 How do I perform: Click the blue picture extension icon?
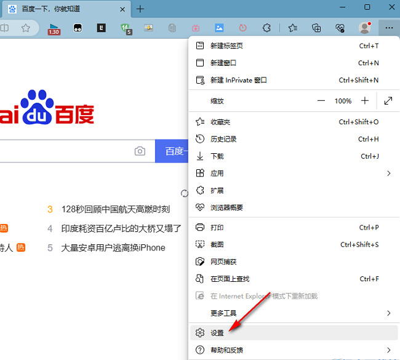click(x=219, y=28)
